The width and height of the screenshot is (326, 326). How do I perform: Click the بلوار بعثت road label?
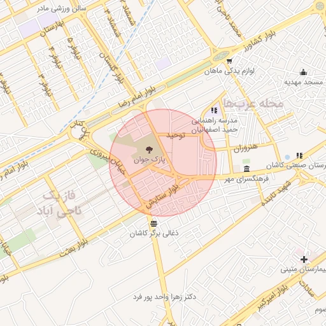[74, 248]
